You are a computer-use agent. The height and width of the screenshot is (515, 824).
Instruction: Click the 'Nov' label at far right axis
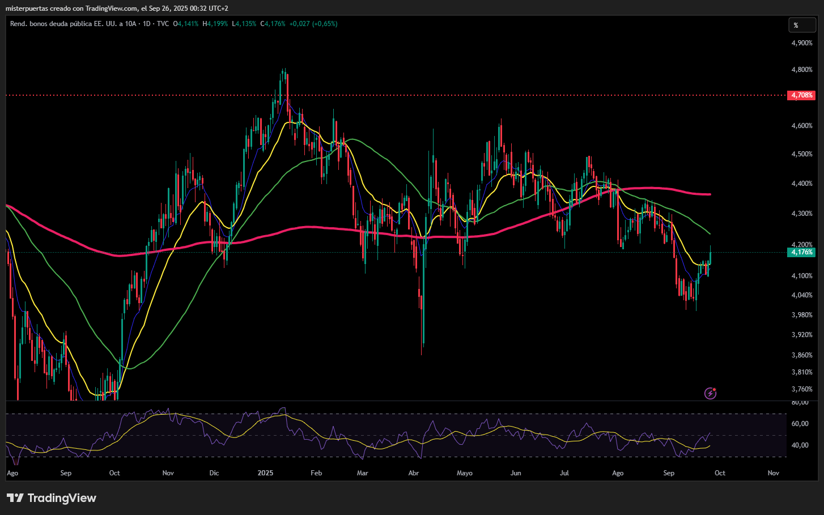(x=773, y=473)
